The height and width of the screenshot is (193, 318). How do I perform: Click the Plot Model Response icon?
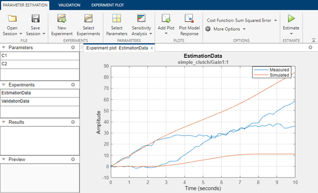(189, 18)
